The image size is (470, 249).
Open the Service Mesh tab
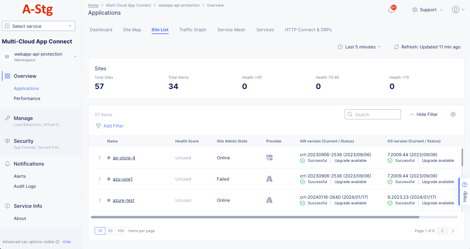click(x=231, y=30)
